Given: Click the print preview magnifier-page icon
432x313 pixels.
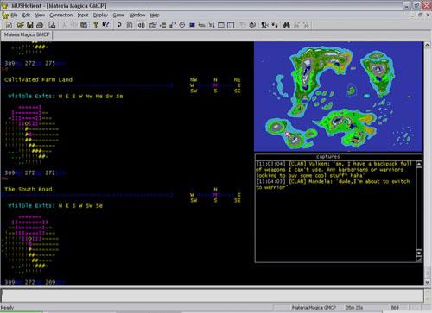Looking at the screenshot, I should pos(52,25).
